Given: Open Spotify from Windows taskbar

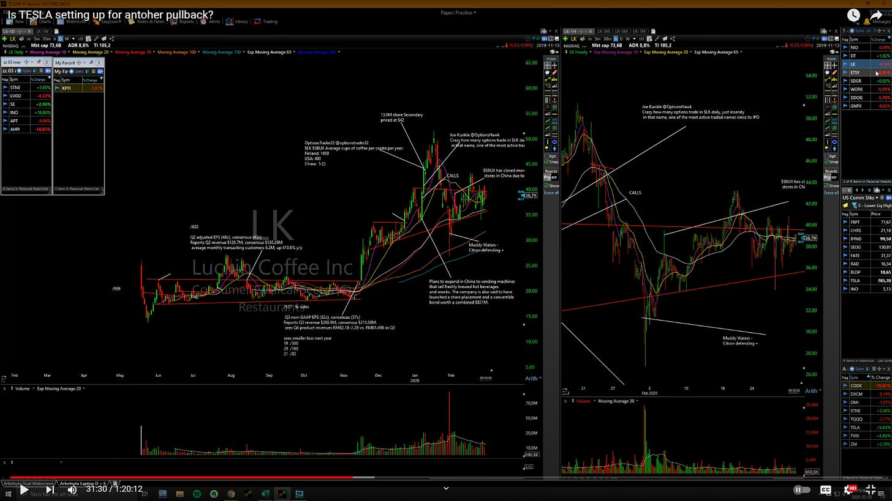Looking at the screenshot, I should tap(197, 494).
